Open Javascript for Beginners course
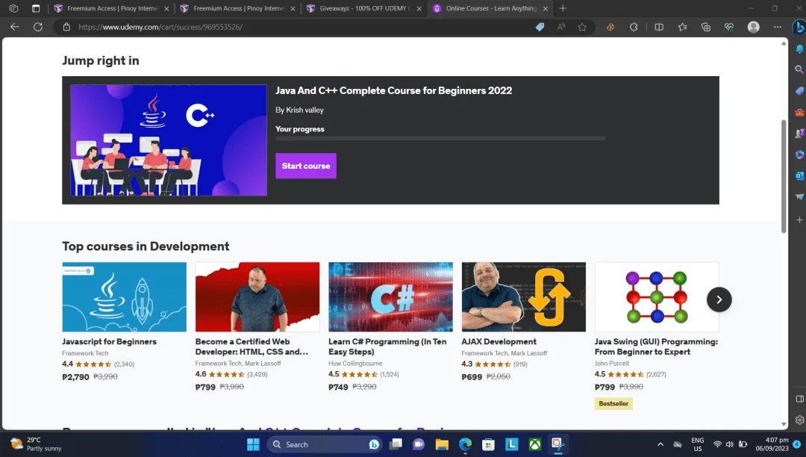Screen dimensions: 806x457 coord(109,341)
